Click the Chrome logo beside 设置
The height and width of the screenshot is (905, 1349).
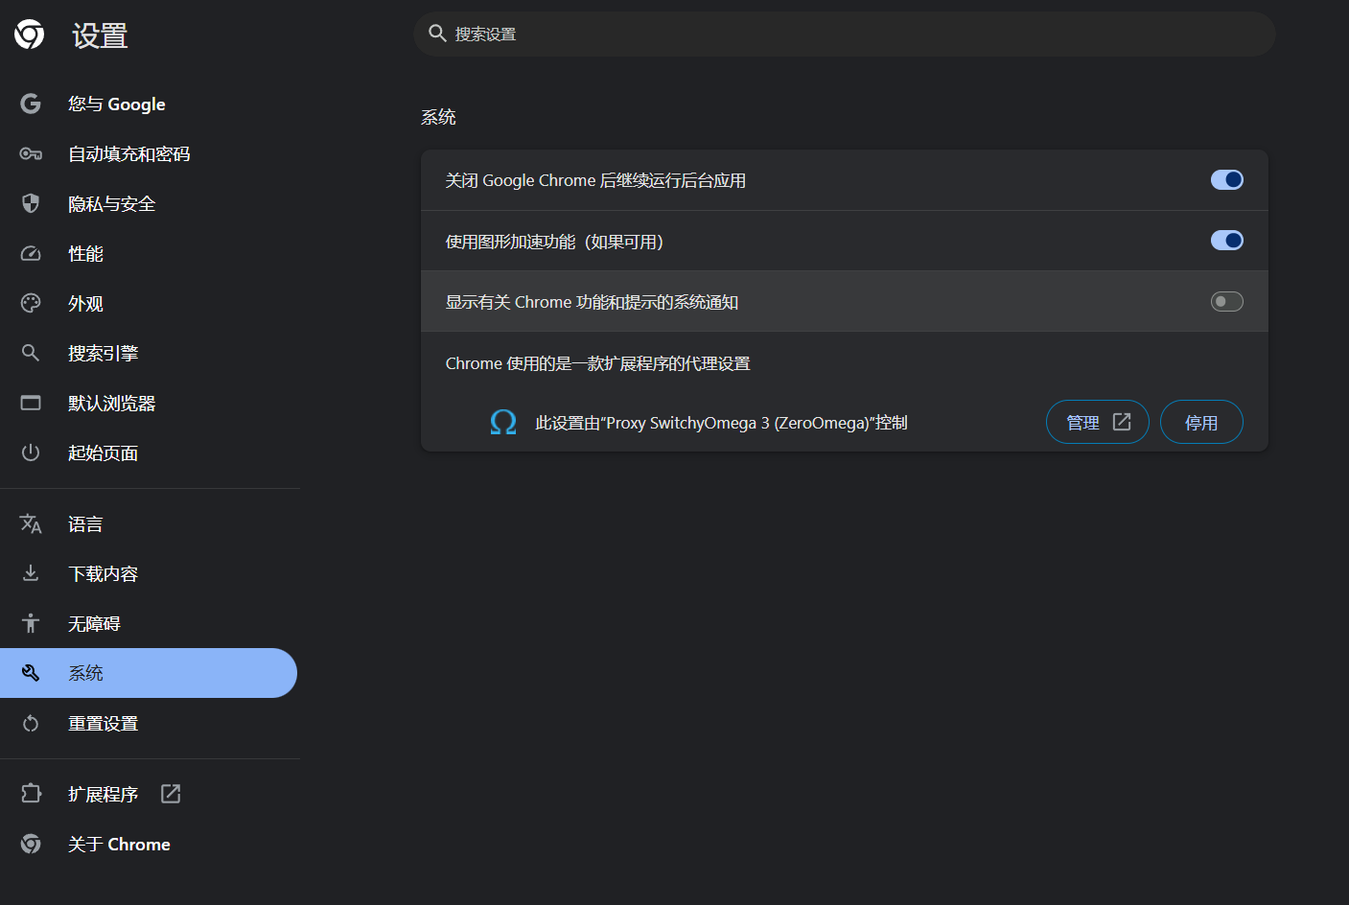click(x=30, y=35)
